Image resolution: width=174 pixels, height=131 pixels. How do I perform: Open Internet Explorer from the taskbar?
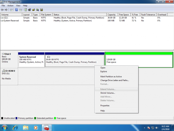pyautogui.click(x=15, y=128)
